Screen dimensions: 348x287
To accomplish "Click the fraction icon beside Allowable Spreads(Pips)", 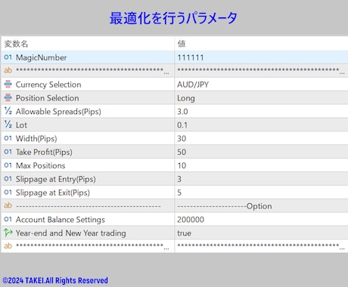I will [8, 111].
